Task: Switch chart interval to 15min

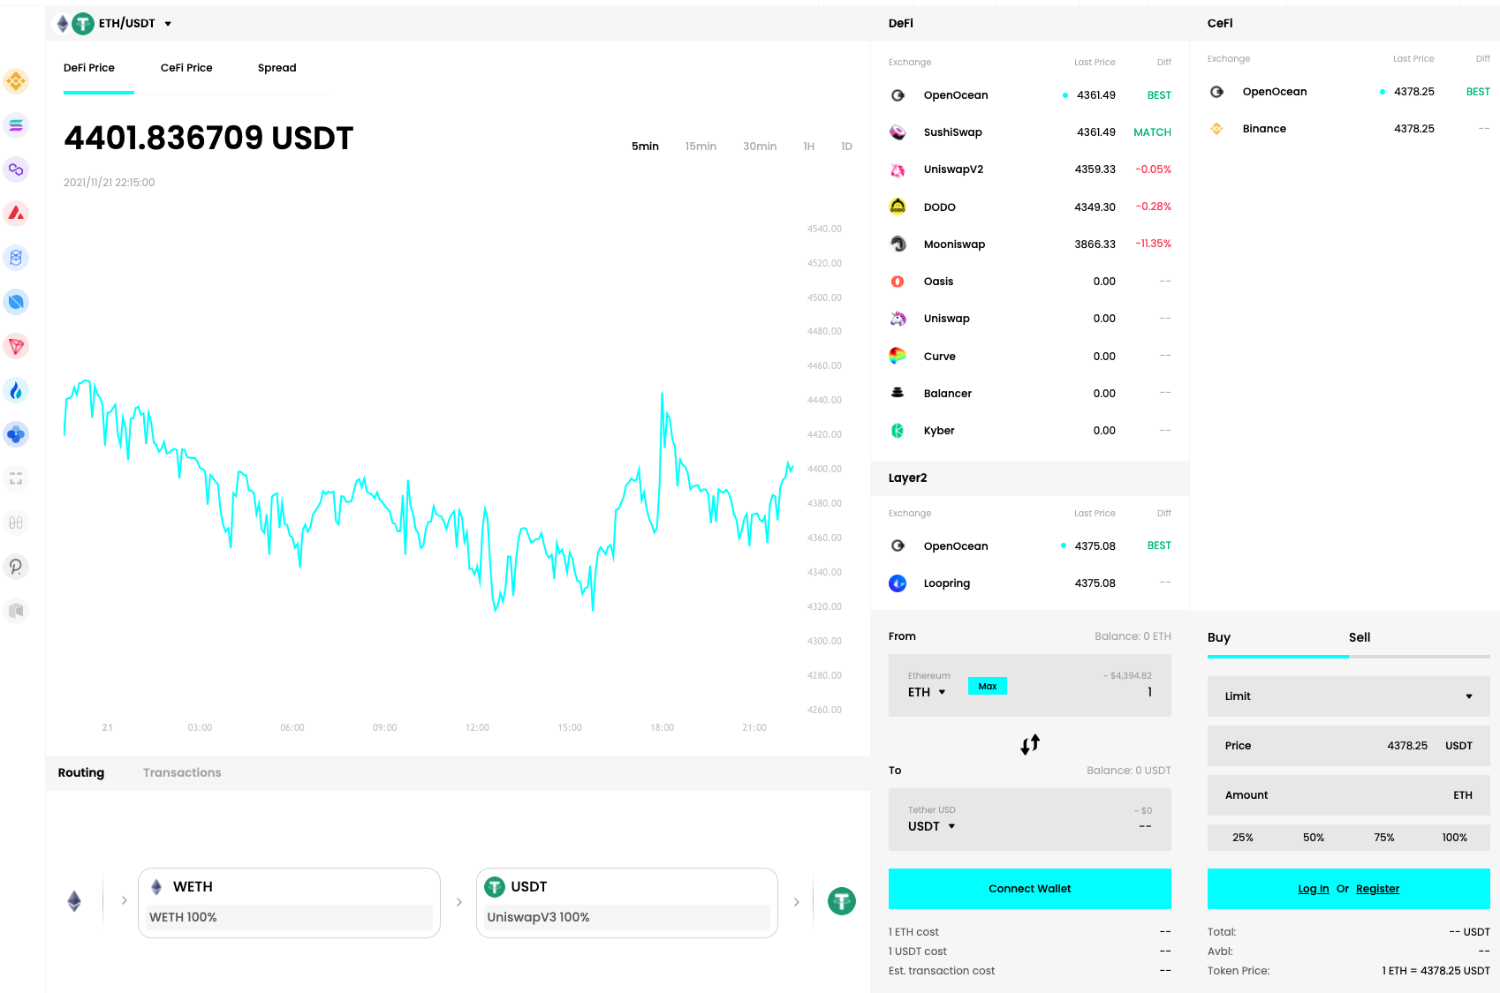Action: [701, 147]
